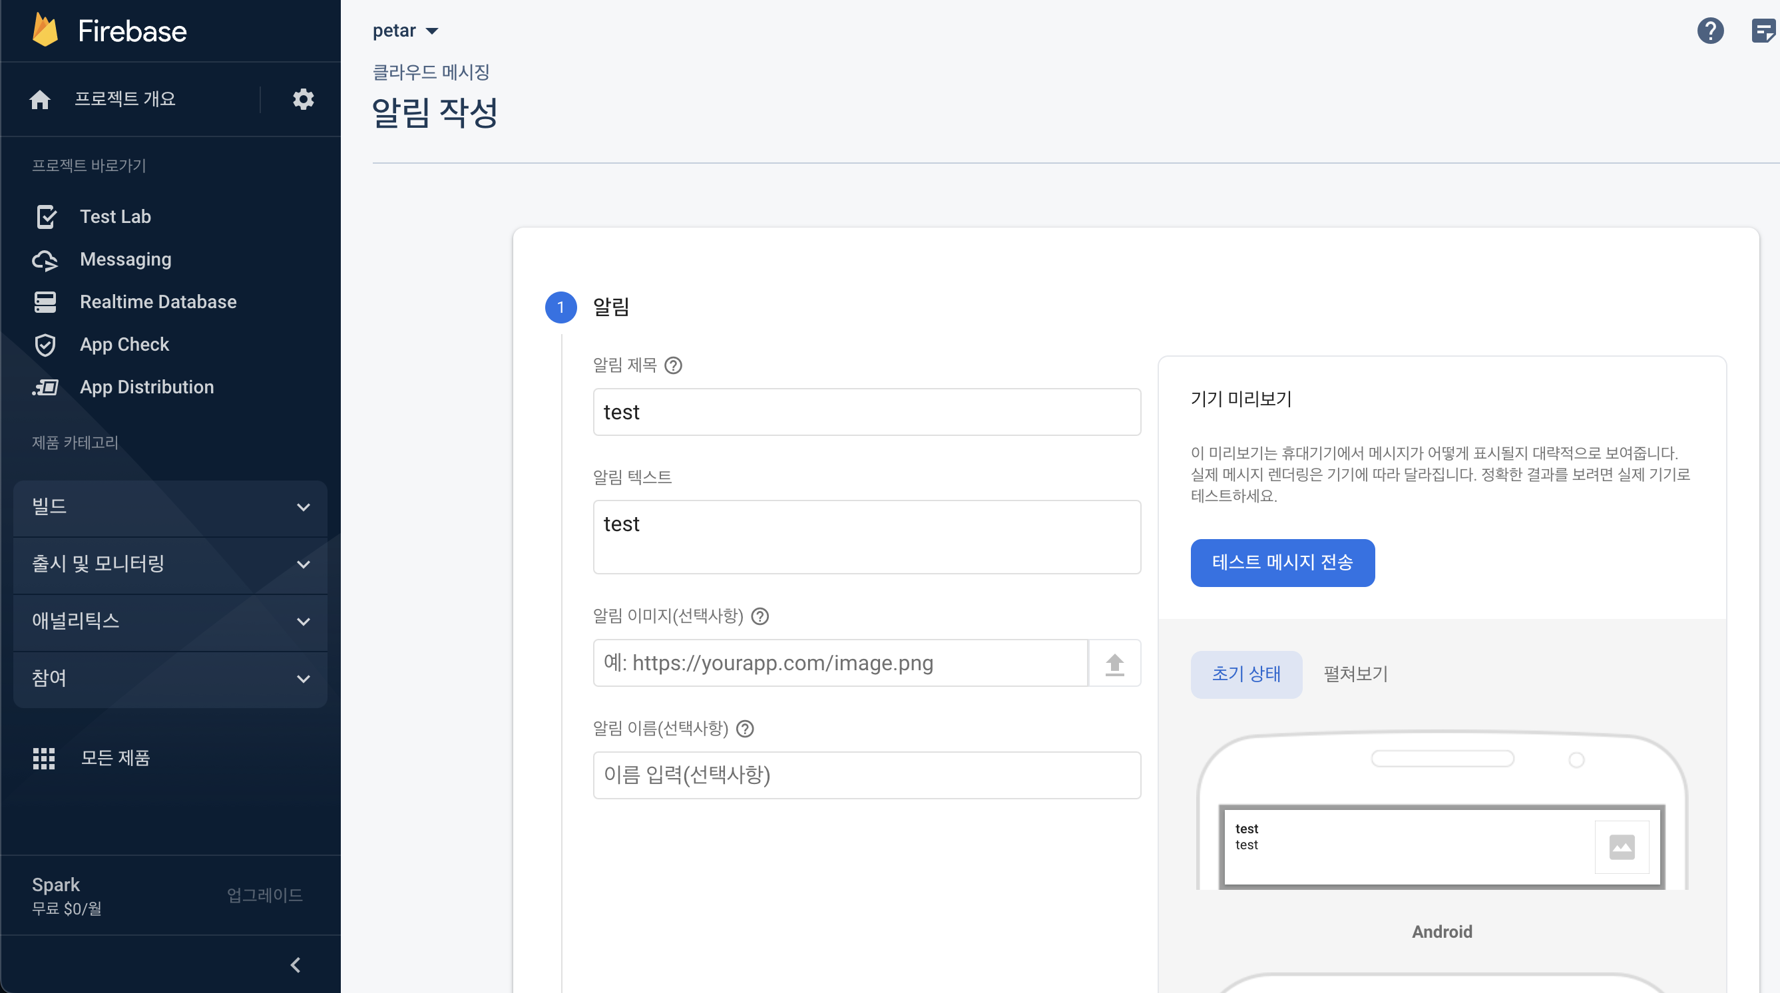Click help icon next to 알림 이미지
This screenshot has width=1780, height=993.
(760, 616)
